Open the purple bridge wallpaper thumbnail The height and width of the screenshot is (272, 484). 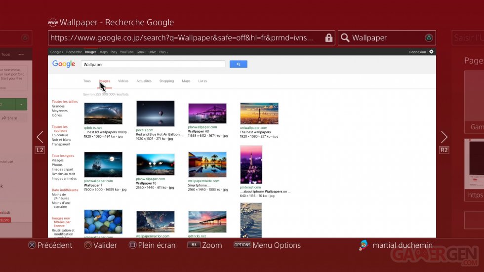click(x=207, y=113)
